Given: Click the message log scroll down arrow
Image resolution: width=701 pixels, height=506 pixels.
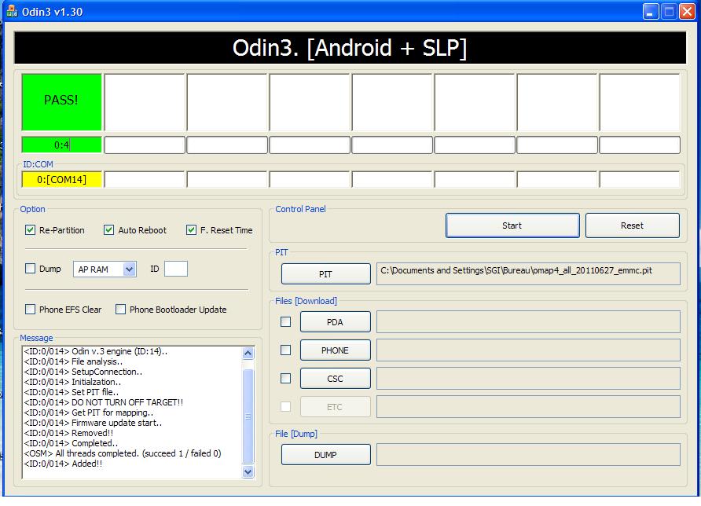Looking at the screenshot, I should click(248, 471).
